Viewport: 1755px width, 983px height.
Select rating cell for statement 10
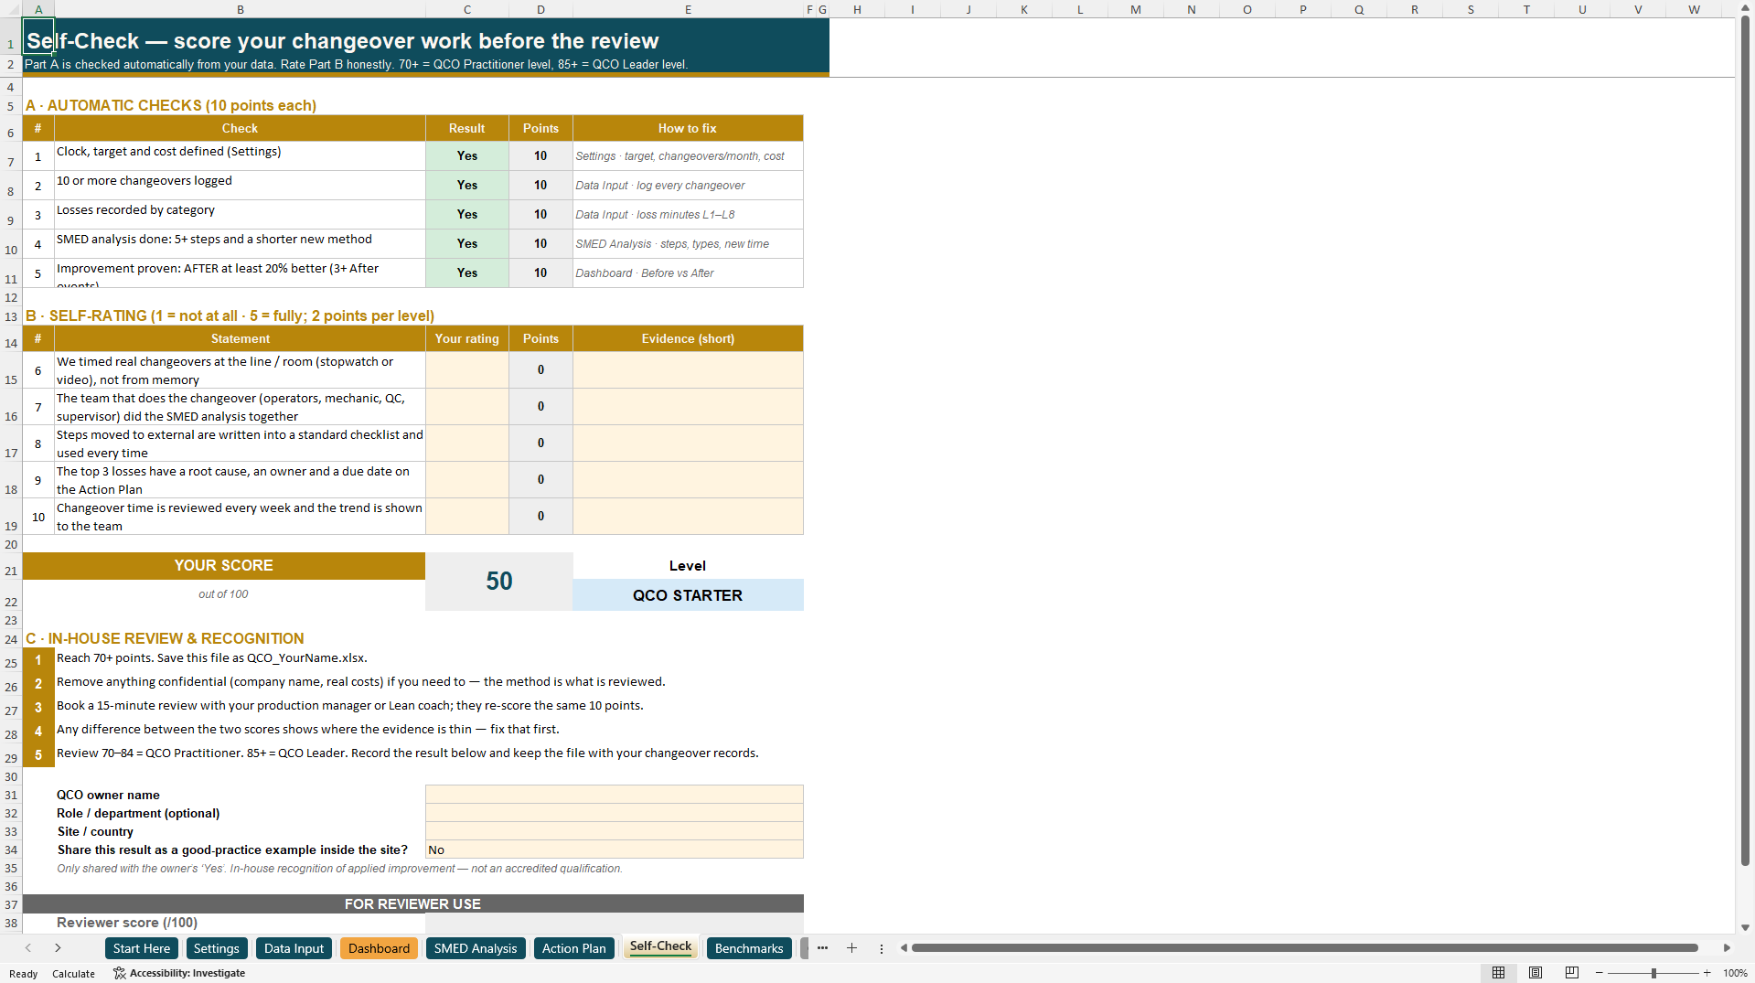466,517
